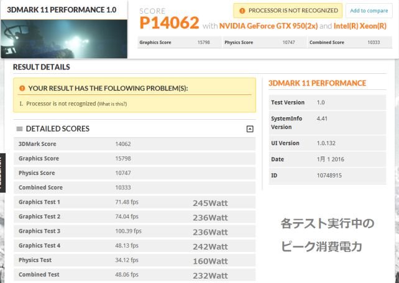Click the 100.39 fps value
The image size is (399, 283).
[x=128, y=231]
